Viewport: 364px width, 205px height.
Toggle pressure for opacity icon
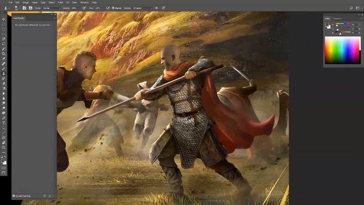tap(84, 8)
